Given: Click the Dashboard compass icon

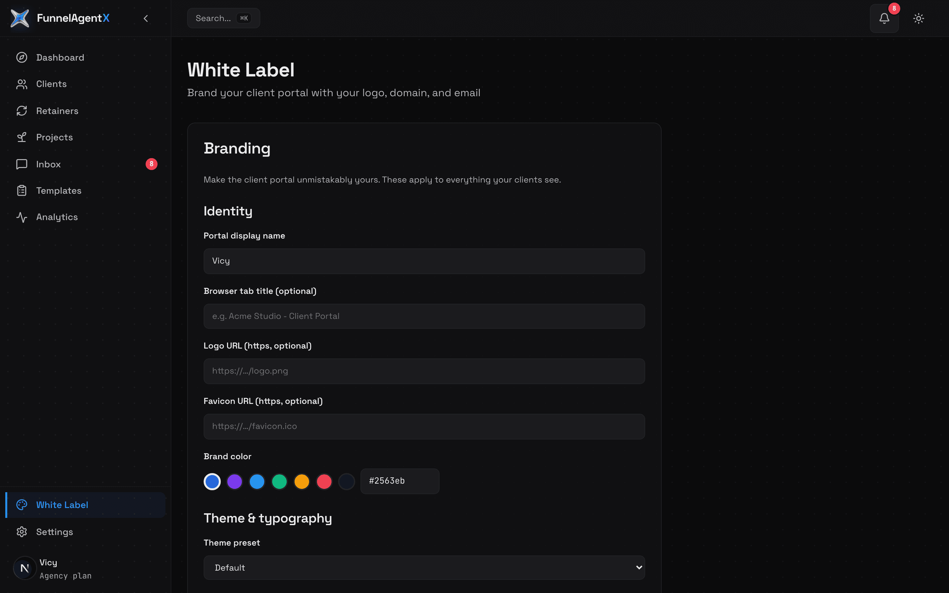Looking at the screenshot, I should tap(21, 58).
